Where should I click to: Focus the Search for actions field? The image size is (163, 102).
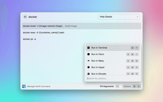113,78
